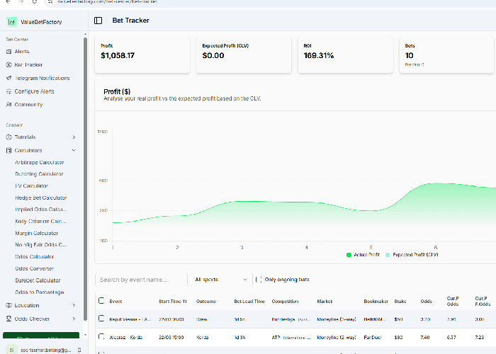Tick the Rapid Vienna row checkbox
Image resolution: width=496 pixels, height=354 pixels.
click(101, 319)
